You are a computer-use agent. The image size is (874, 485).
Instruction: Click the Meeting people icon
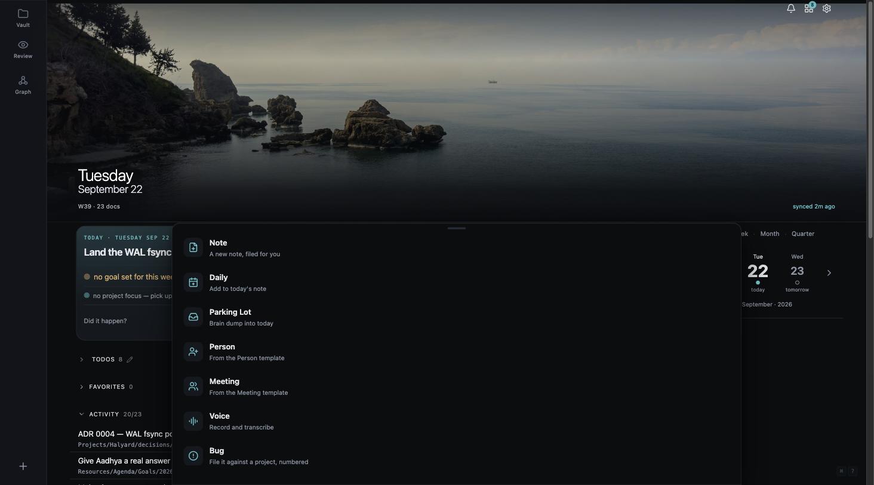tap(193, 386)
